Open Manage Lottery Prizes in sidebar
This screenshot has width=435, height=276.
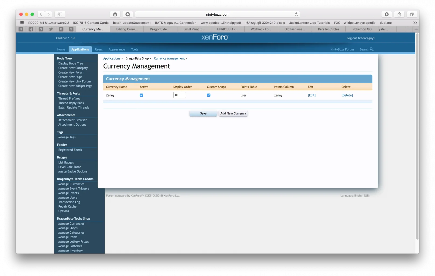pyautogui.click(x=73, y=241)
